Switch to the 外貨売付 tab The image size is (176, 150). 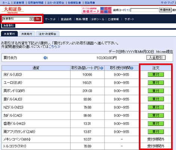coord(27,34)
